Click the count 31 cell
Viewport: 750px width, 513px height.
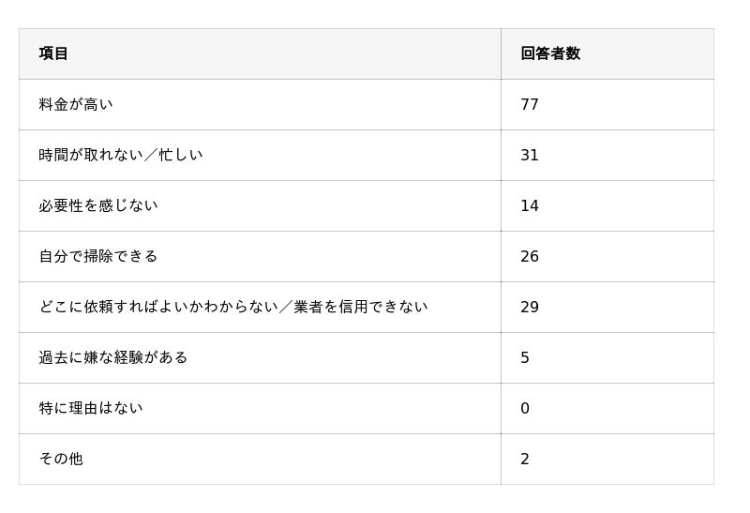530,155
